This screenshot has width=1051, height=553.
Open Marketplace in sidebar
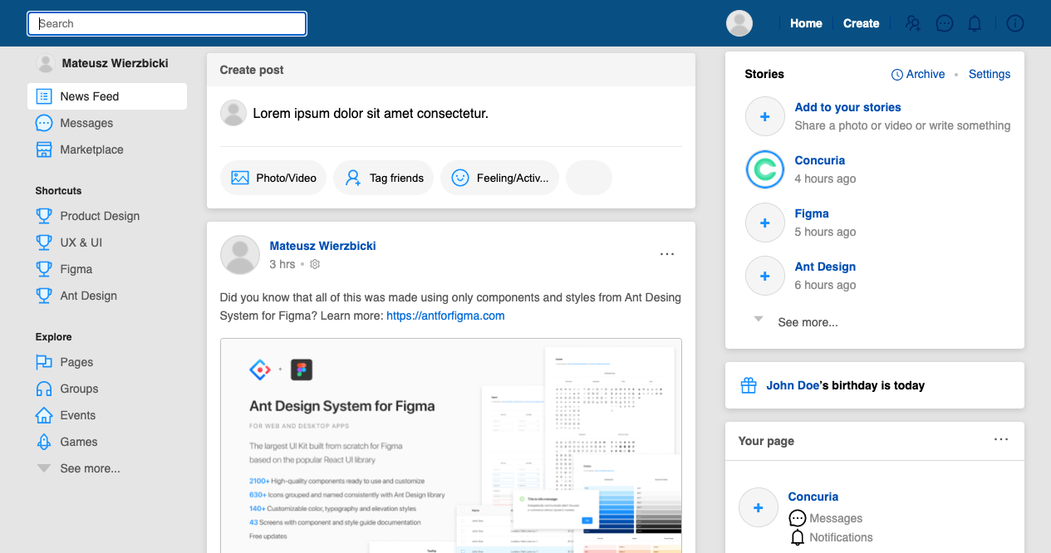91,149
